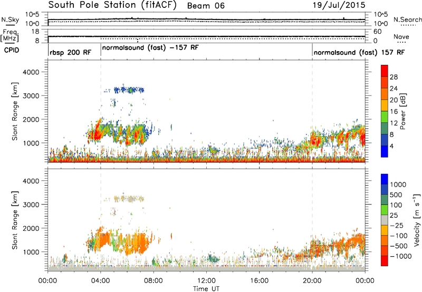Click the blue bottom of the Power color bar
This screenshot has width=422, height=292.
pos(385,151)
